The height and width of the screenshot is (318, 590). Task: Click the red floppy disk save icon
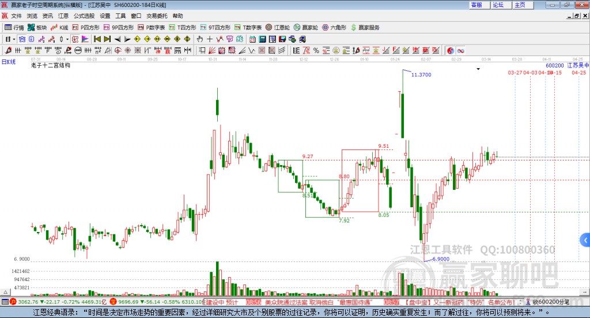coord(282,39)
